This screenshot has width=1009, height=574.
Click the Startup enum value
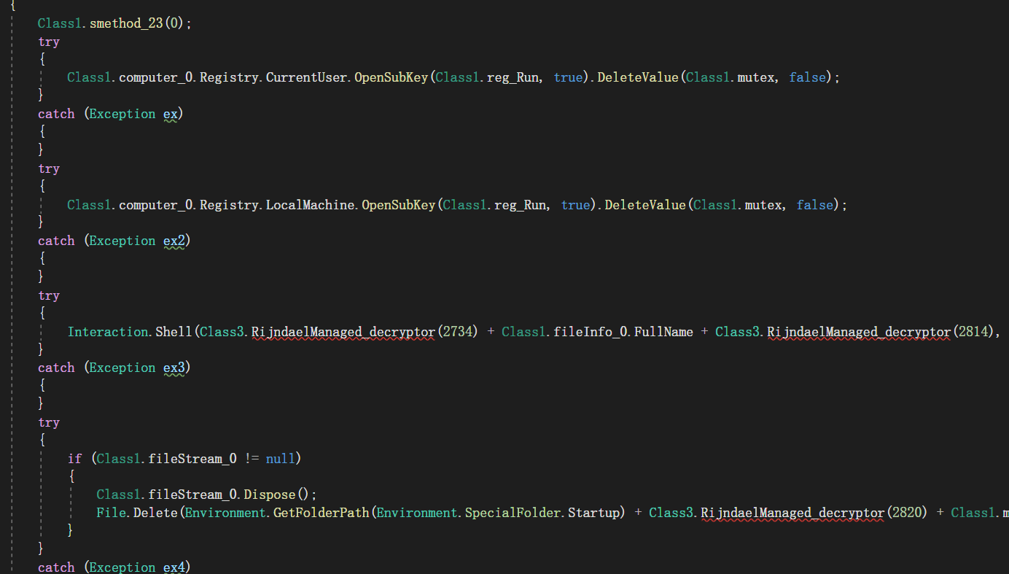[593, 513]
